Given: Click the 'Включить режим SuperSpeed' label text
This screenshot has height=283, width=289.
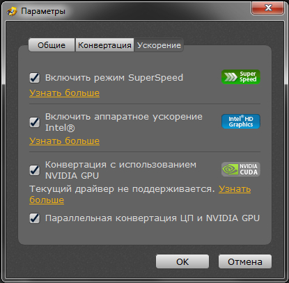Looking at the screenshot, I should (114, 78).
